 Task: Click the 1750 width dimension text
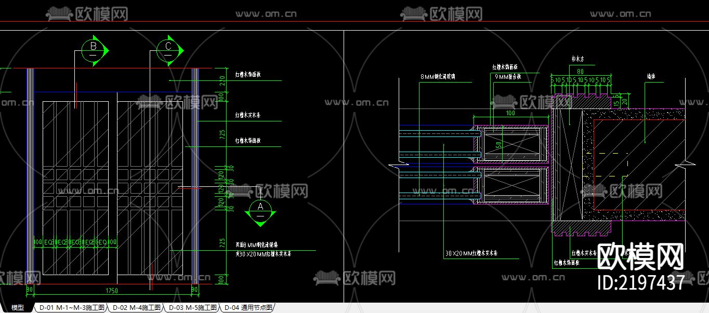click(x=111, y=290)
